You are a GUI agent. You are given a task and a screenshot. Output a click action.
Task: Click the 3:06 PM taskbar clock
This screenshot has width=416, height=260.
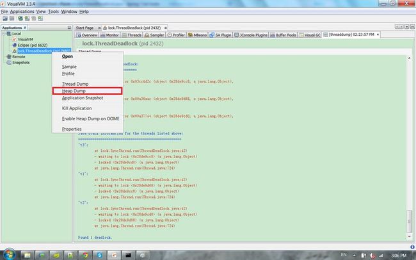(x=399, y=256)
